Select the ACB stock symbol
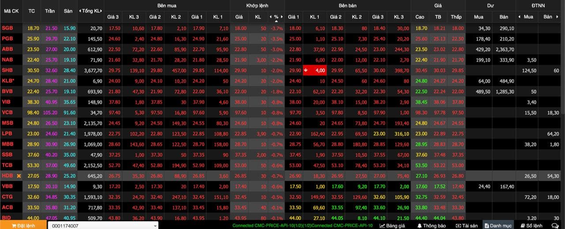Screen dimensions: 565x229 pyautogui.click(x=8, y=207)
